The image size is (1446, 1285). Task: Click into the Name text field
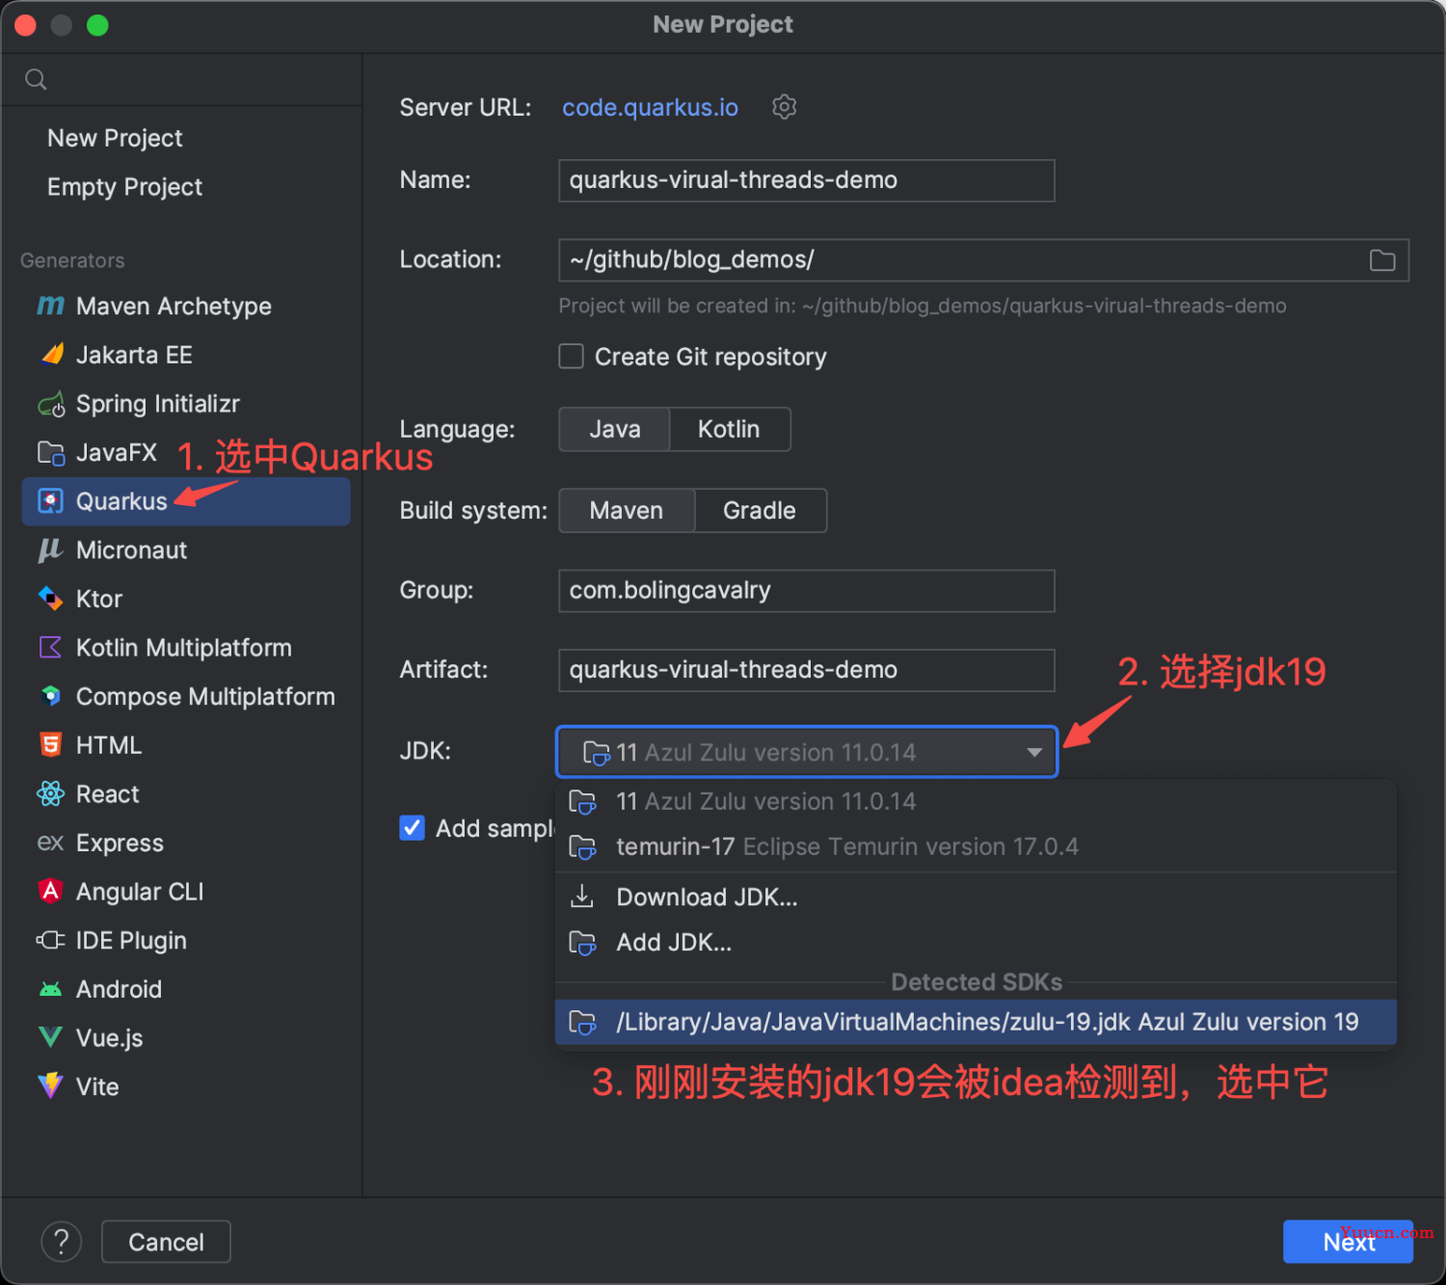pyautogui.click(x=807, y=180)
